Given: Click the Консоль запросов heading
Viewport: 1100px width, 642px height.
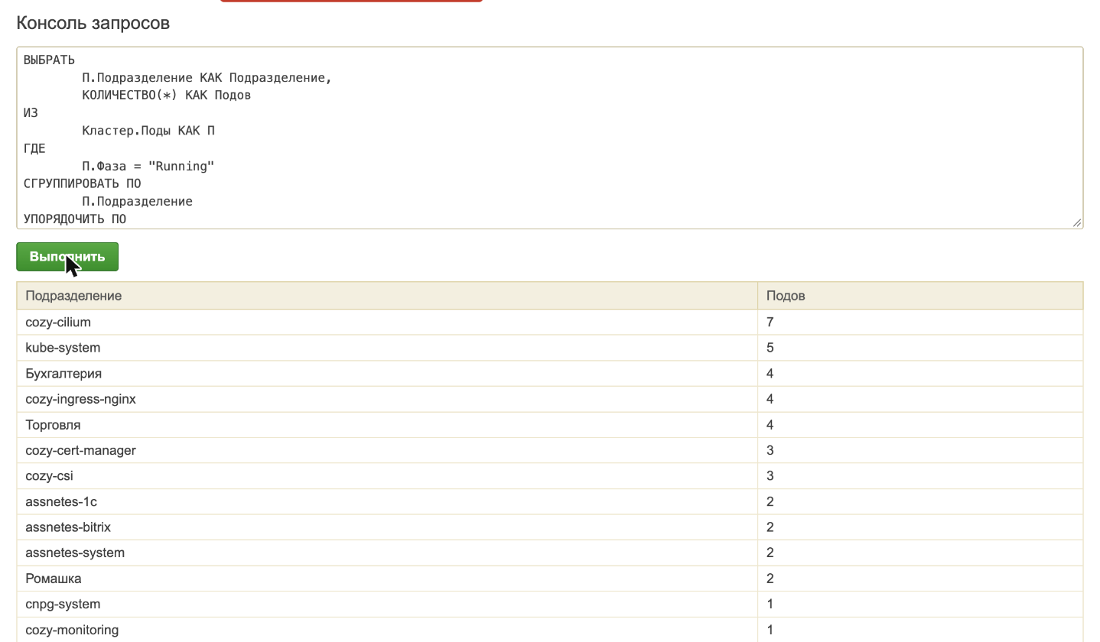Looking at the screenshot, I should [x=93, y=23].
